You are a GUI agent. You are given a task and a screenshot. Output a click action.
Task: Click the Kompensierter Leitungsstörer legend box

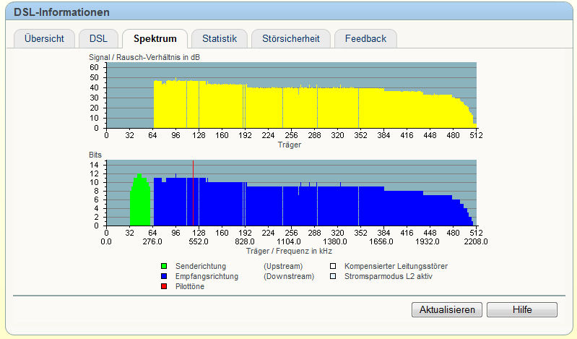tap(333, 266)
